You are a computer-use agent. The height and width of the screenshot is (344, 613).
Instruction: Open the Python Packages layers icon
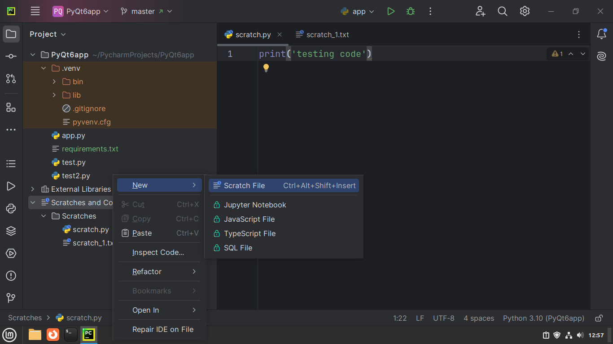tap(11, 231)
